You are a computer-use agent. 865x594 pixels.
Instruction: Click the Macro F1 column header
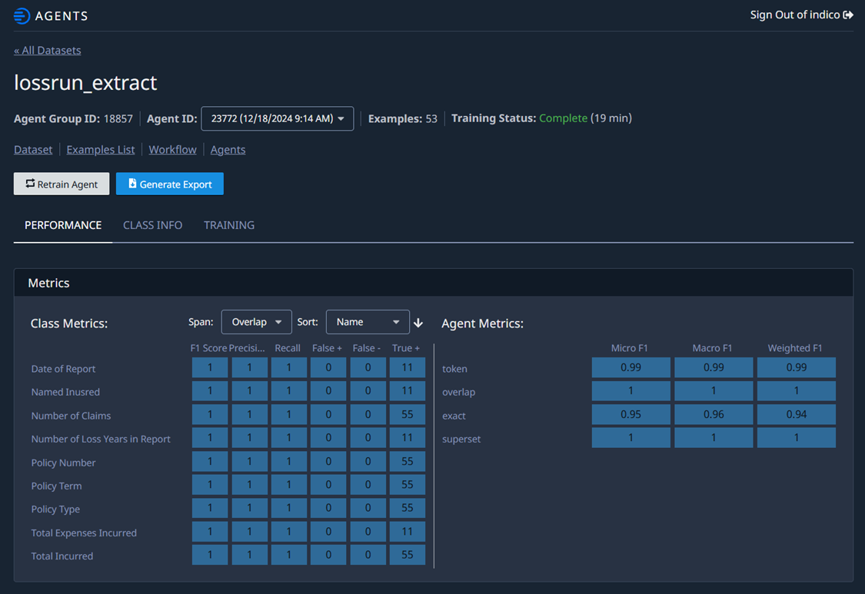712,348
